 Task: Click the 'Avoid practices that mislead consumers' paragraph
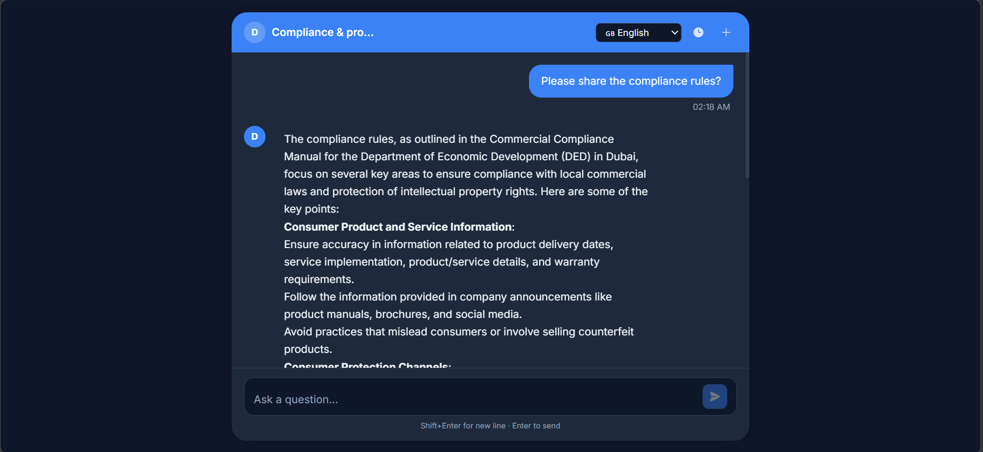pos(458,340)
